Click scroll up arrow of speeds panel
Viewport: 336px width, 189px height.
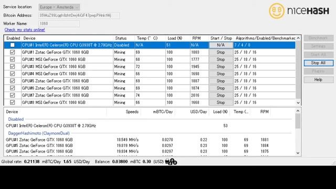pos(298,111)
